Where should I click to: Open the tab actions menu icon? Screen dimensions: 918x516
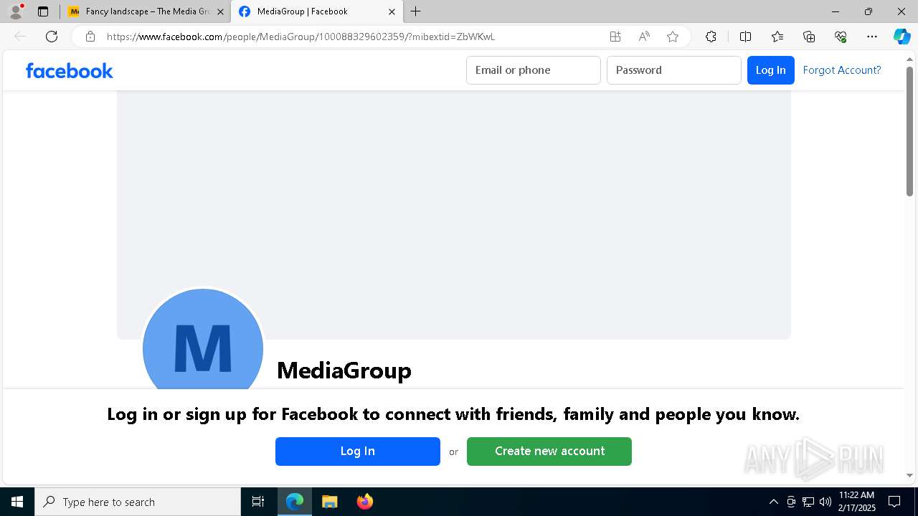click(x=43, y=11)
